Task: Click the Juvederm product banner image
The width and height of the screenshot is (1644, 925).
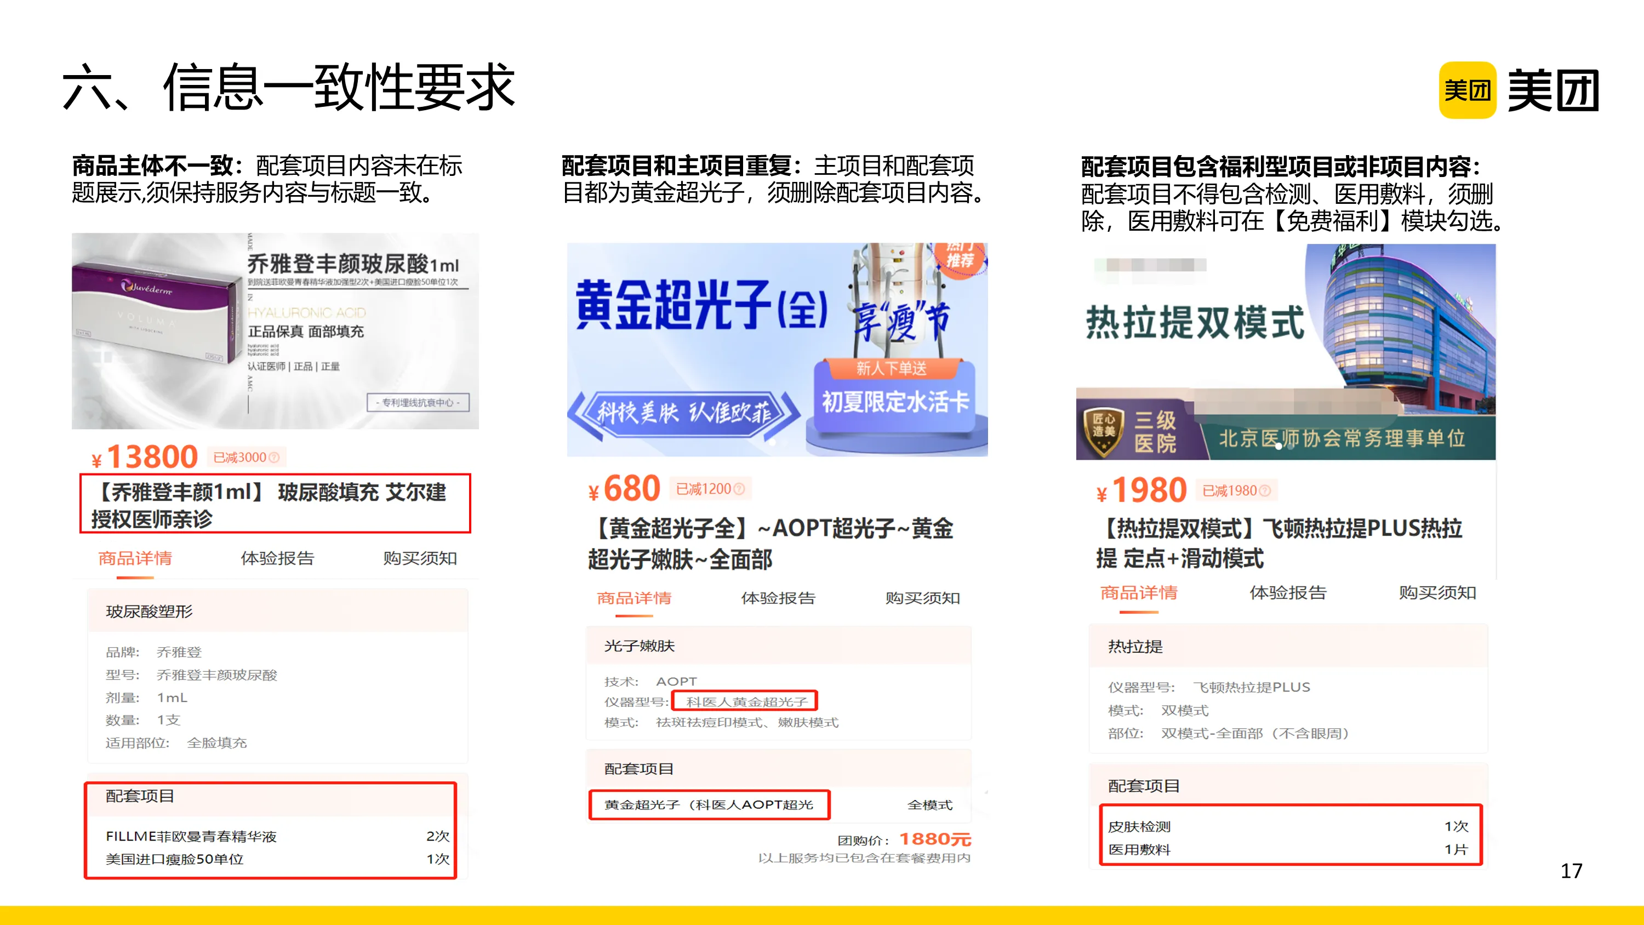Action: click(275, 332)
